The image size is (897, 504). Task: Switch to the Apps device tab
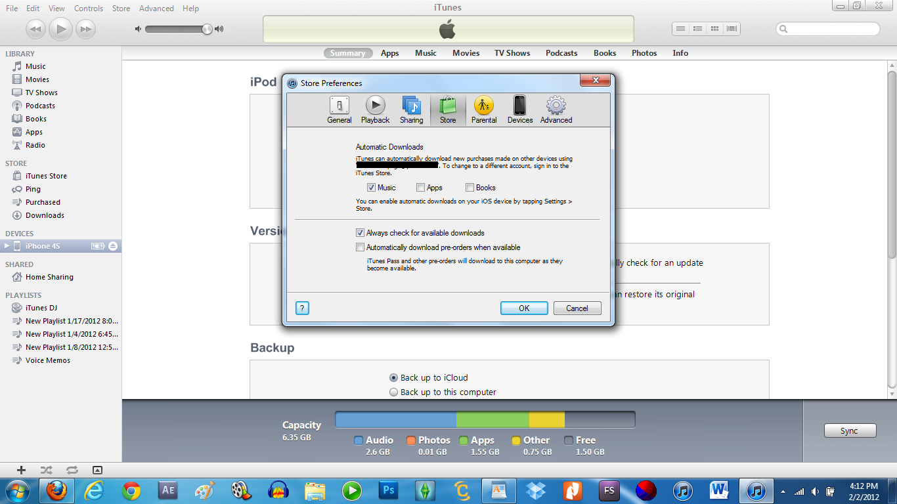click(390, 53)
